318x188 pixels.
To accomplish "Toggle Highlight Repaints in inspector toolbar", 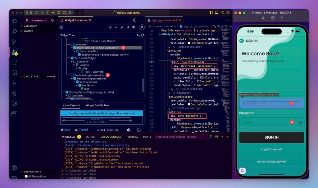I will tap(128, 27).
